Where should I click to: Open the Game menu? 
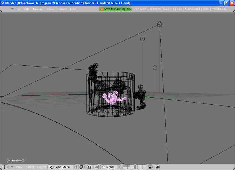(x=50, y=9)
